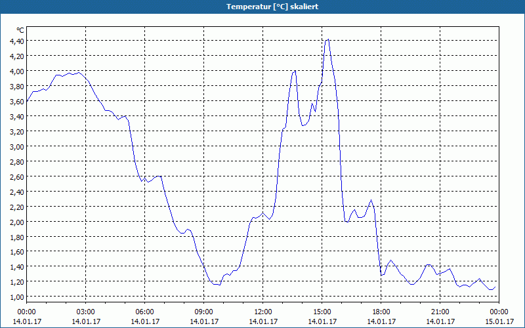The image size is (525, 328).
Task: Click the 1,40 axis label
Action: coord(18,266)
